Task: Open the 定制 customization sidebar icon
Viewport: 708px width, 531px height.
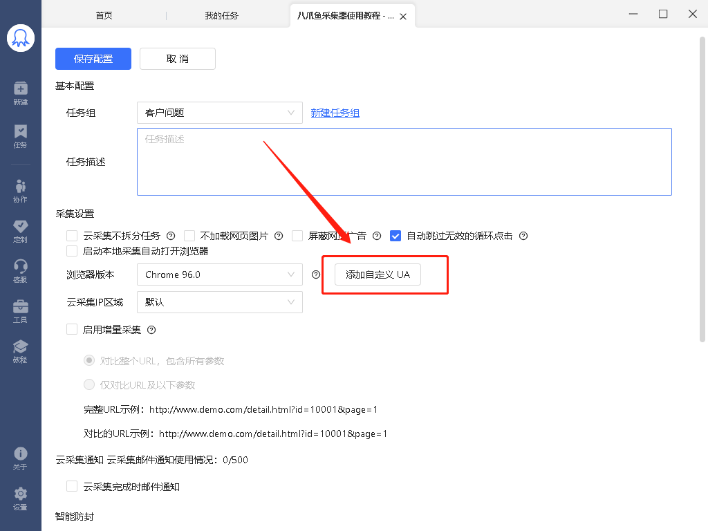Action: point(20,231)
